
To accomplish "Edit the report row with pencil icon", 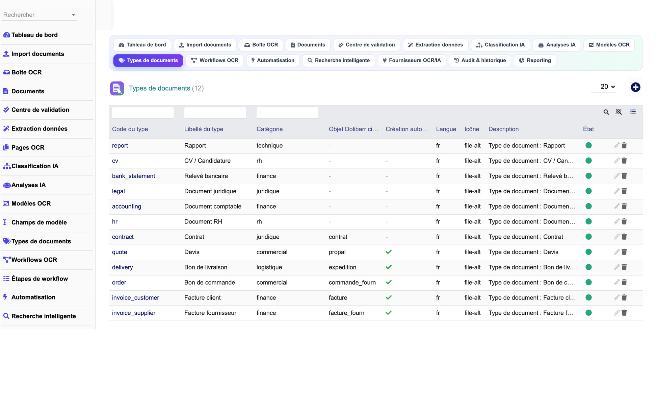I will click(616, 145).
